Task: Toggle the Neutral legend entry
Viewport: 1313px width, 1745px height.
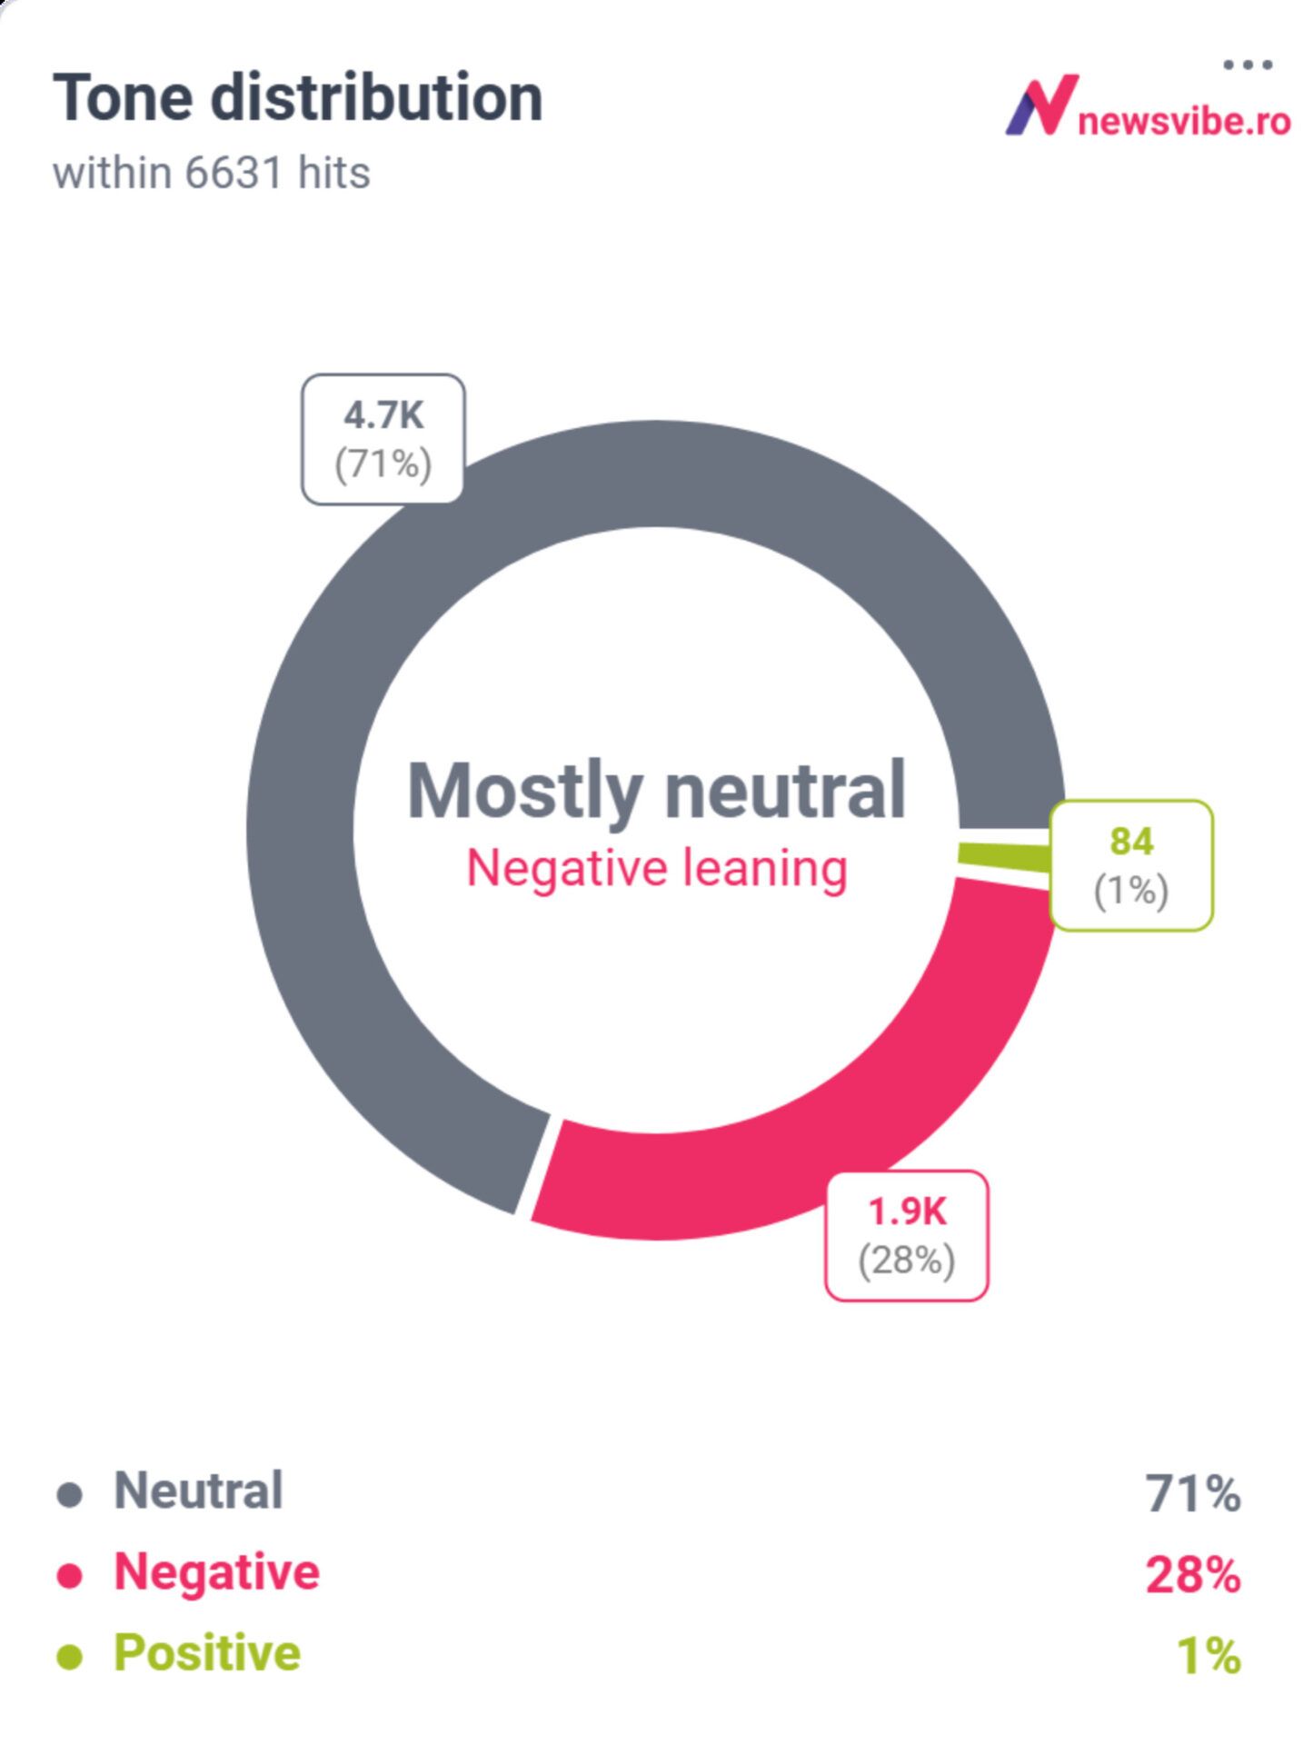Action: click(x=198, y=1491)
